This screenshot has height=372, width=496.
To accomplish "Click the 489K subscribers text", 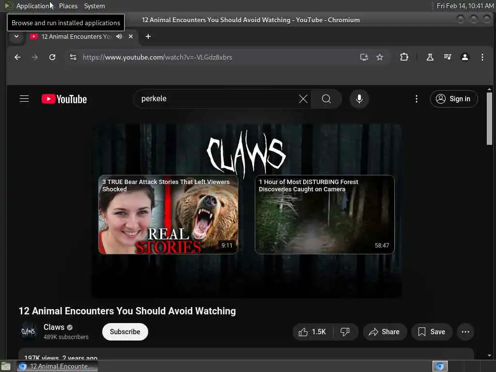I will point(66,337).
